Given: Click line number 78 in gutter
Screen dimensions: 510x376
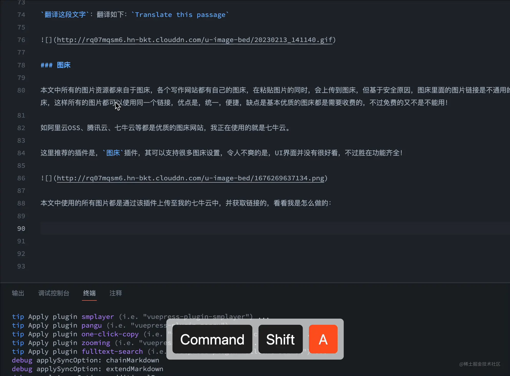Looking at the screenshot, I should pos(21,65).
